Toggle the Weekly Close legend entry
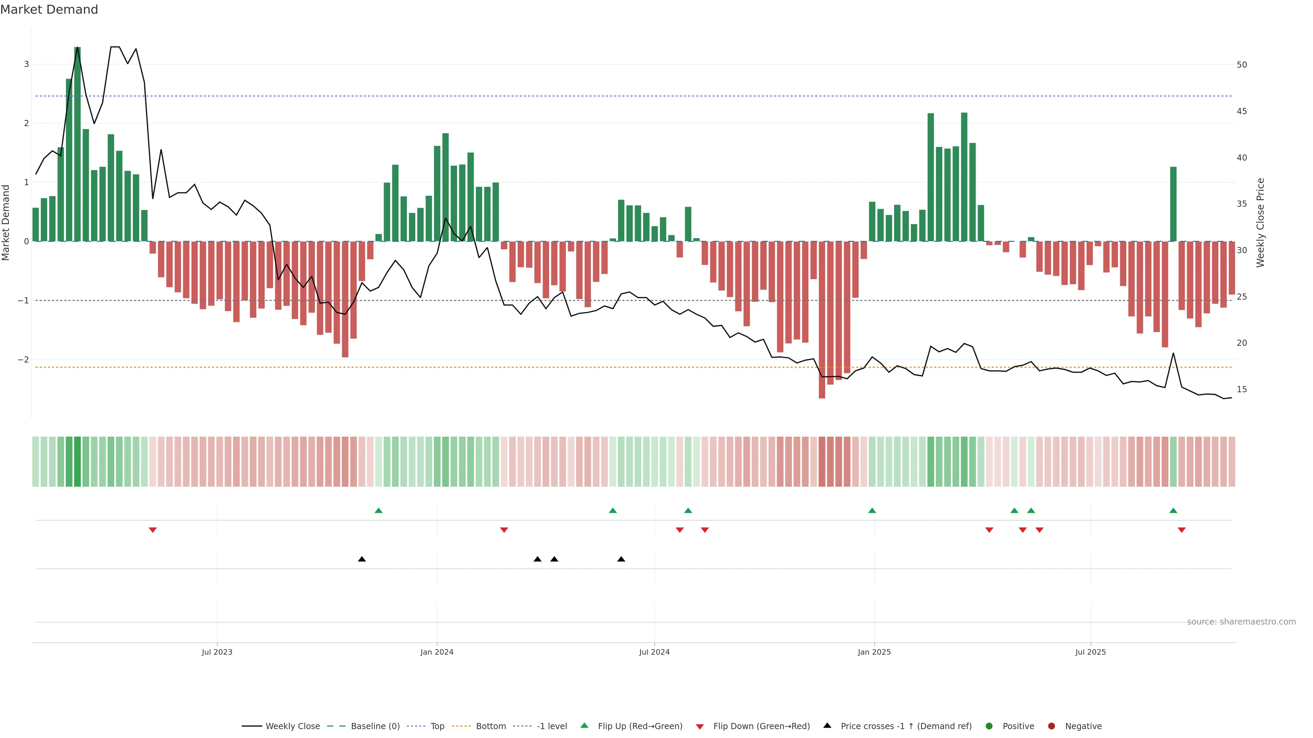 (x=292, y=726)
